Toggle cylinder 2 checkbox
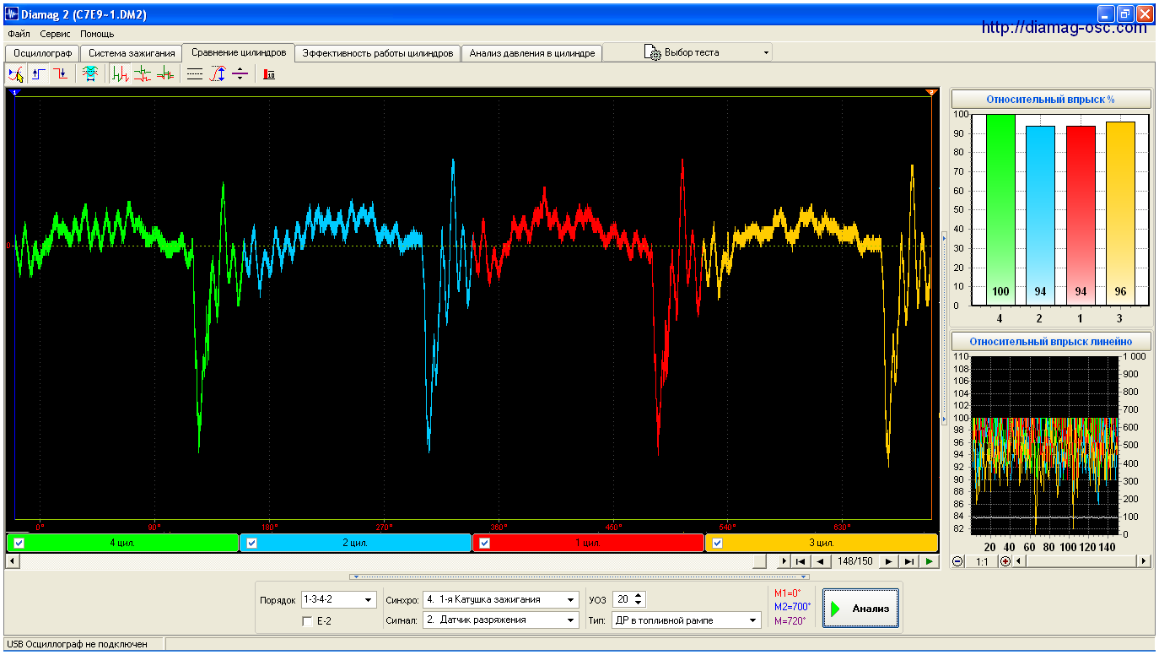1159x655 pixels. click(251, 543)
